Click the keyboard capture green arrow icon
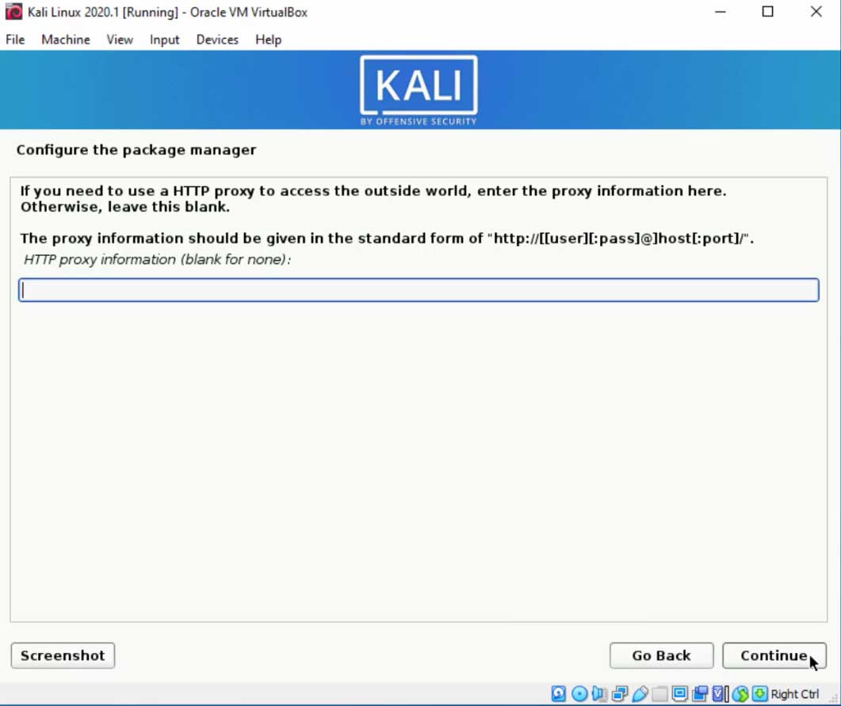This screenshot has height=706, width=841. click(x=759, y=693)
